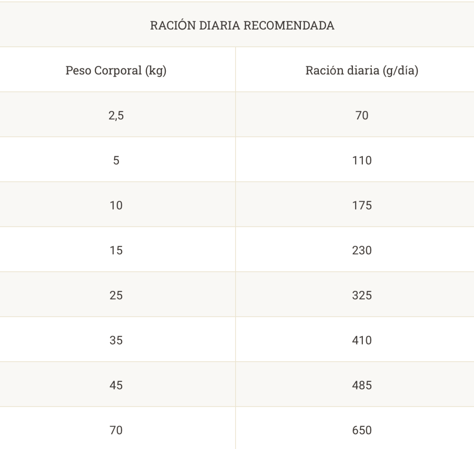The height and width of the screenshot is (449, 474).
Task: Click the 25 kg weight cell
Action: [116, 295]
